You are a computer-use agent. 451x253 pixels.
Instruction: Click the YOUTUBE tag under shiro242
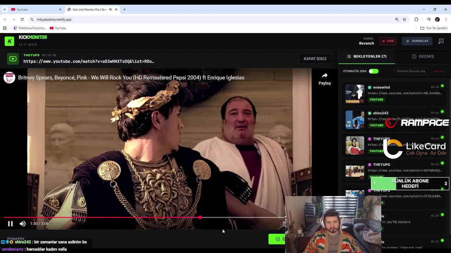376,125
